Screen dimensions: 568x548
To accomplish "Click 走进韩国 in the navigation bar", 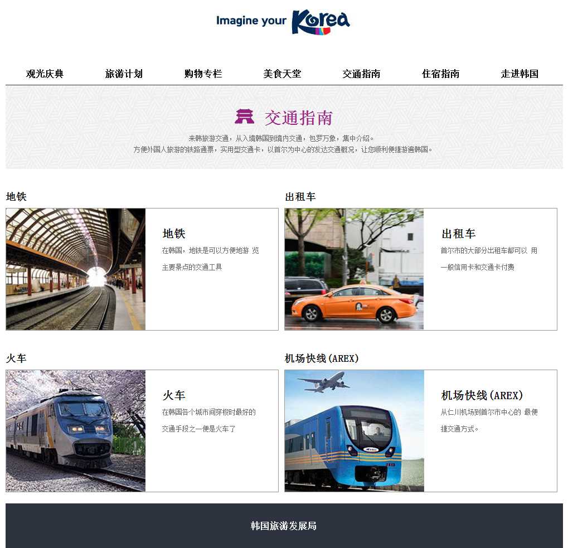I will [520, 74].
